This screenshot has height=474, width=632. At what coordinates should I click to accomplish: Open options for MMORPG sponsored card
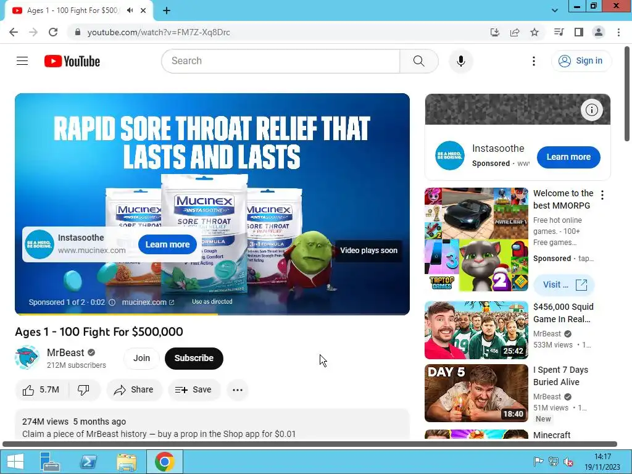[x=602, y=195]
